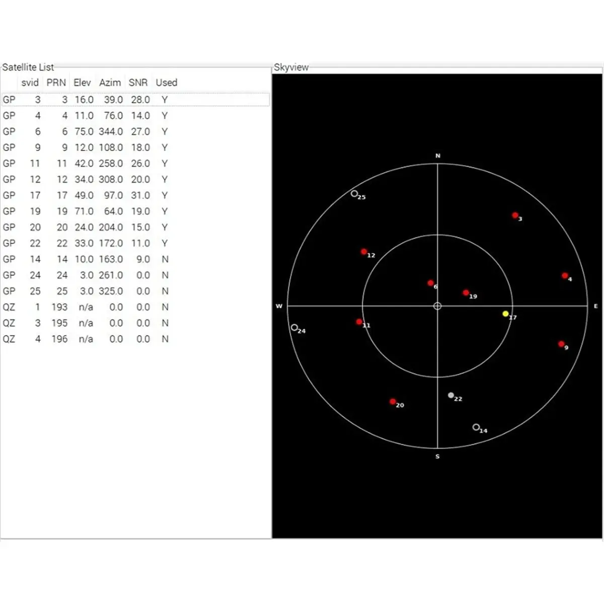604x604 pixels.
Task: Click the E compass label
Action: [596, 306]
